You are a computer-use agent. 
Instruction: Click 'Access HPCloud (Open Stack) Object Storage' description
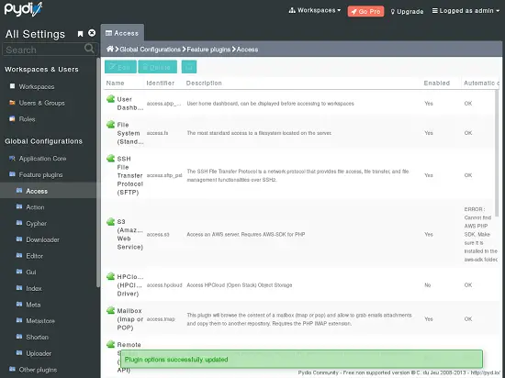point(240,285)
